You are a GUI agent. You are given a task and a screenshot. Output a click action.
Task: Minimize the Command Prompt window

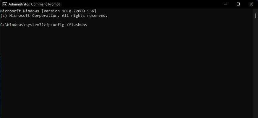[x=225, y=4]
